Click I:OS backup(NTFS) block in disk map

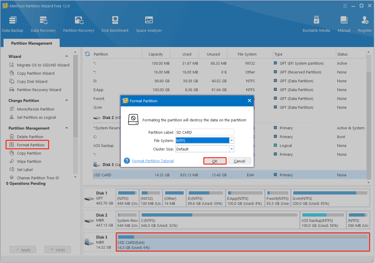click(x=323, y=220)
